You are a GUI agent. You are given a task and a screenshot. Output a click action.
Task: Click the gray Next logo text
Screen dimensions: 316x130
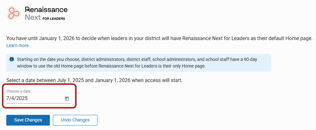33,17
